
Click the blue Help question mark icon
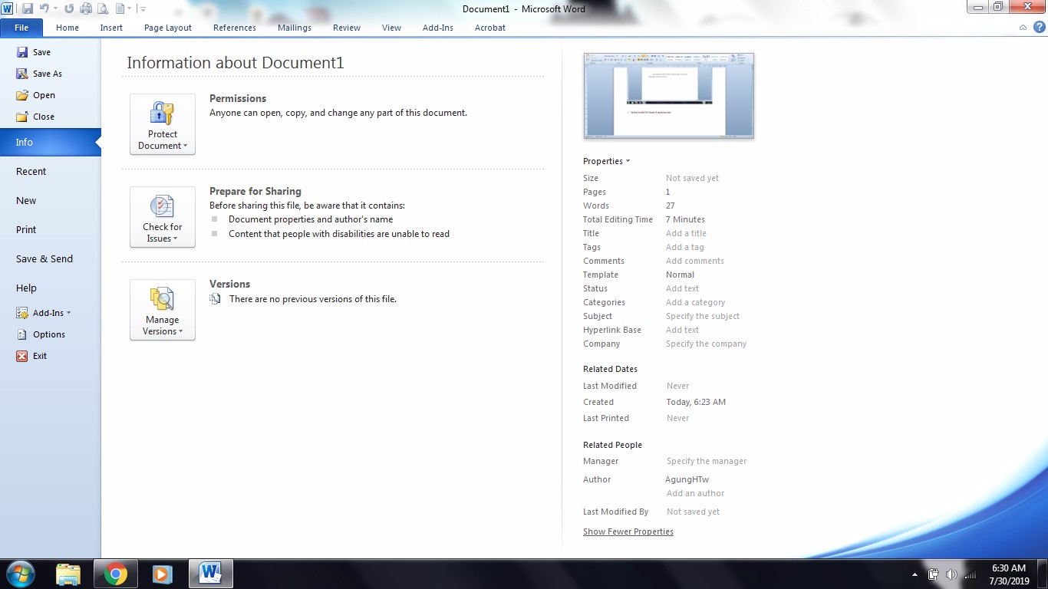point(1038,28)
